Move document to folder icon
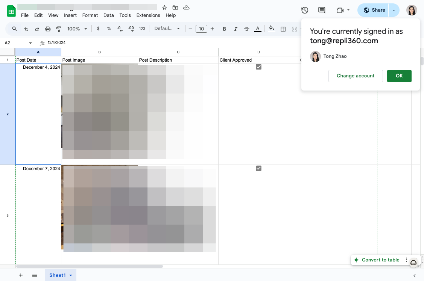This screenshot has height=281, width=424. (x=175, y=8)
